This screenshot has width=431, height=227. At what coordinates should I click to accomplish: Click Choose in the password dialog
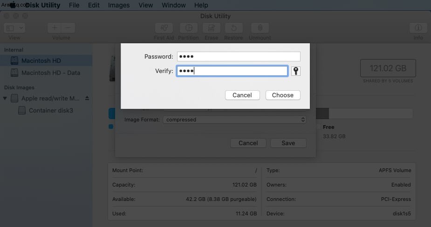283,95
